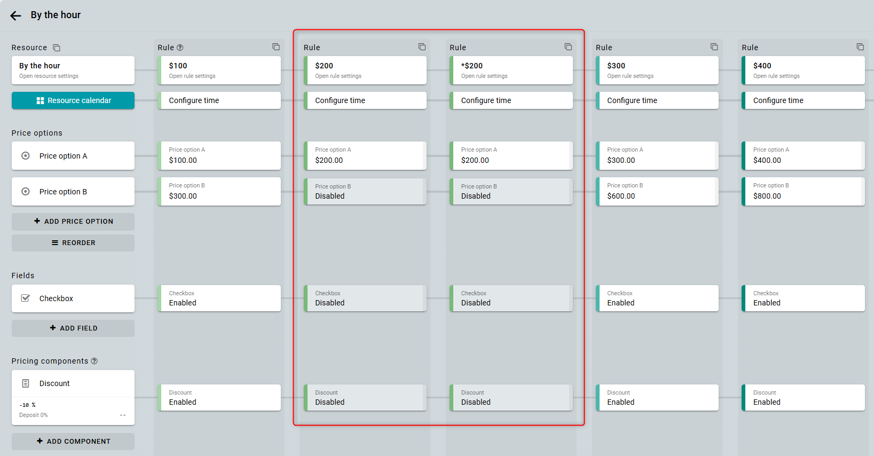Duplicate the *$200 rule via copy icon
This screenshot has width=874, height=456.
(x=568, y=47)
